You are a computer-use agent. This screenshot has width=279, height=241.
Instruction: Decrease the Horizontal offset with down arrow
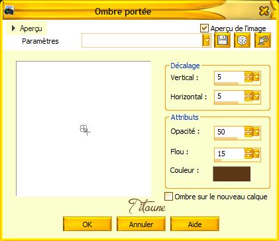pyautogui.click(x=249, y=99)
